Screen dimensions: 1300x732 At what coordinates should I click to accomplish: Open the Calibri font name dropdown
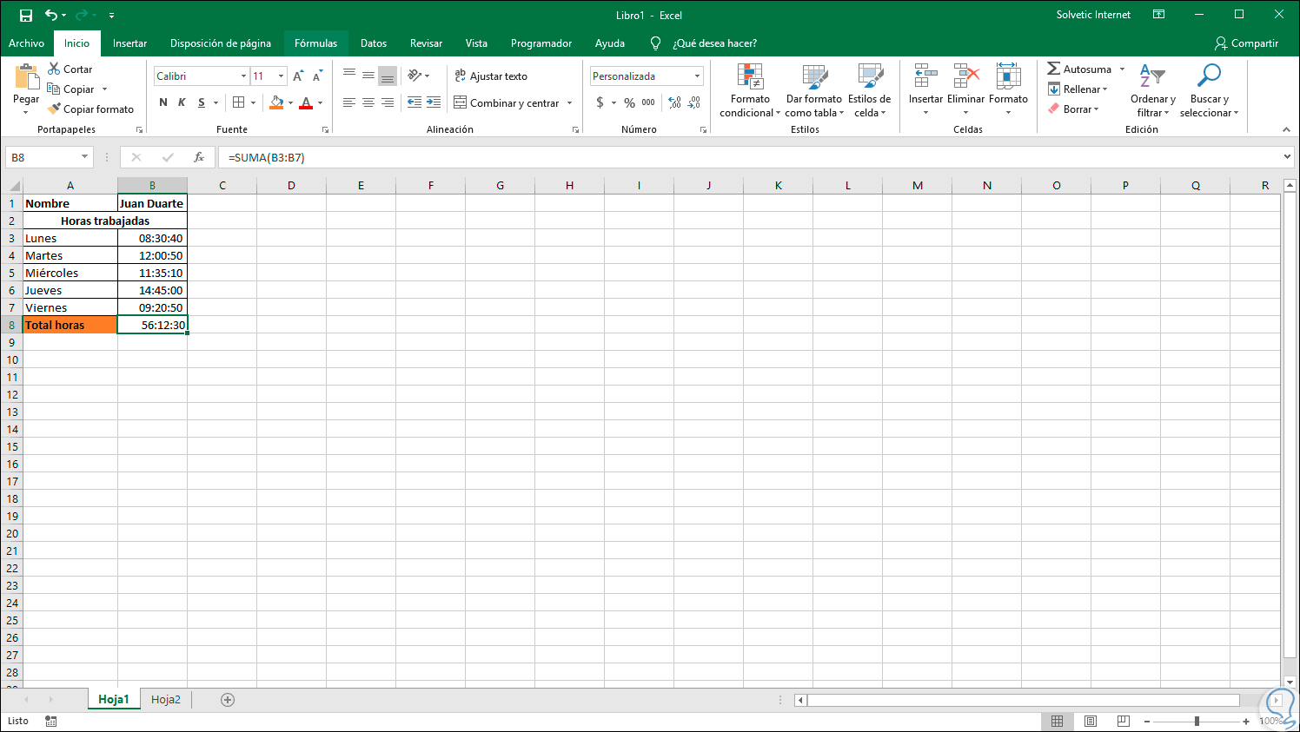point(243,76)
